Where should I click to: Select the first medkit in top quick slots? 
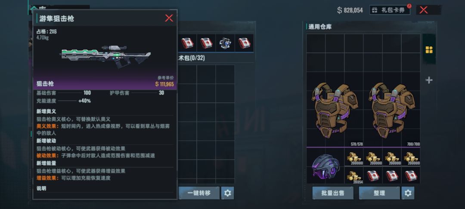coord(187,43)
